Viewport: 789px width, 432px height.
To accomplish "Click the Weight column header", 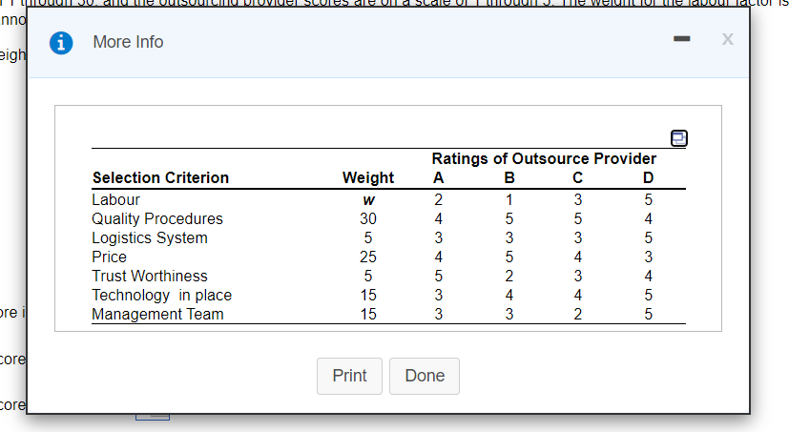I will point(367,177).
